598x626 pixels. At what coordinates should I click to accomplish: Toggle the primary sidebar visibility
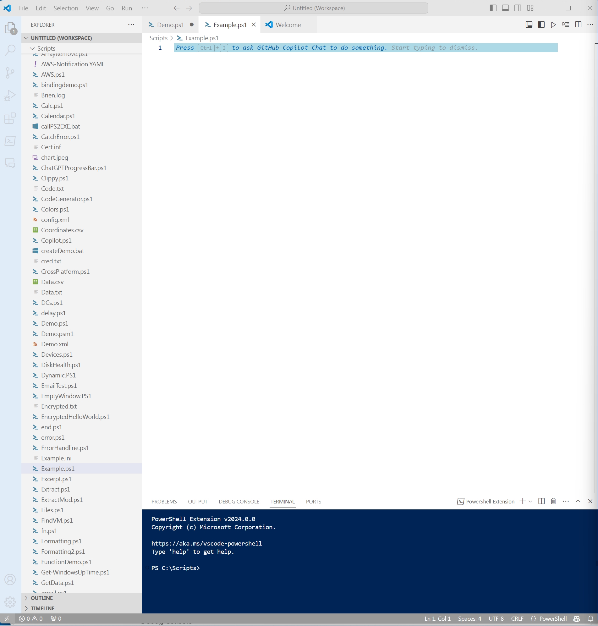click(493, 8)
